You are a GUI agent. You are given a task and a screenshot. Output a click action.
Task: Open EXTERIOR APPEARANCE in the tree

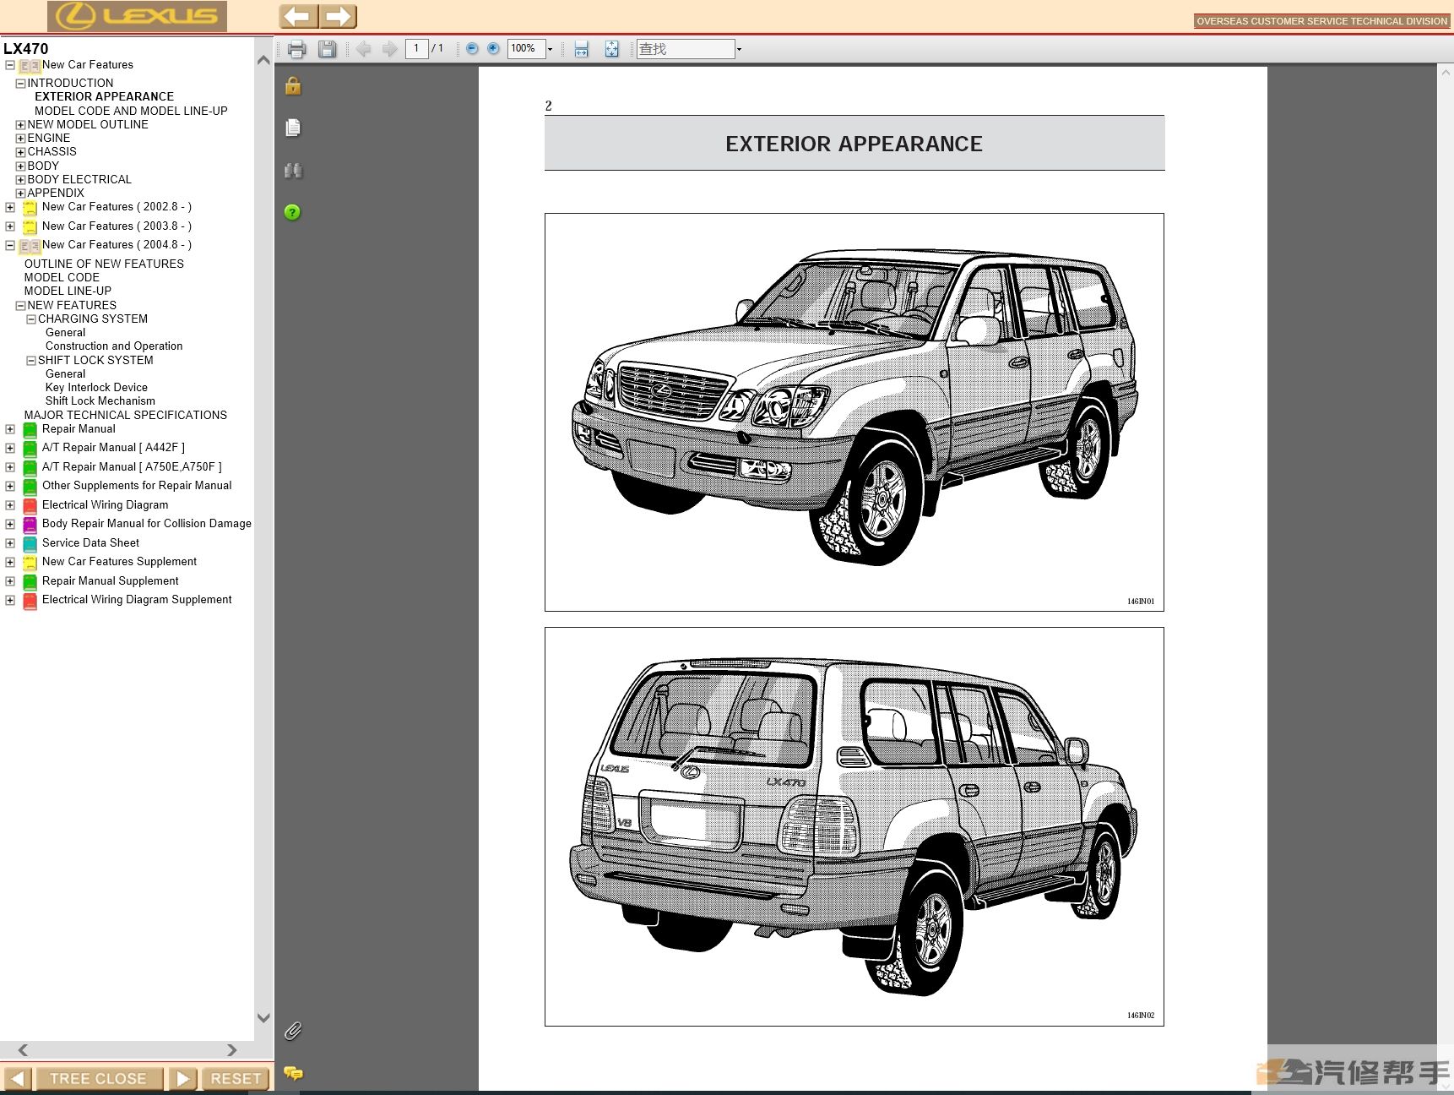(104, 96)
